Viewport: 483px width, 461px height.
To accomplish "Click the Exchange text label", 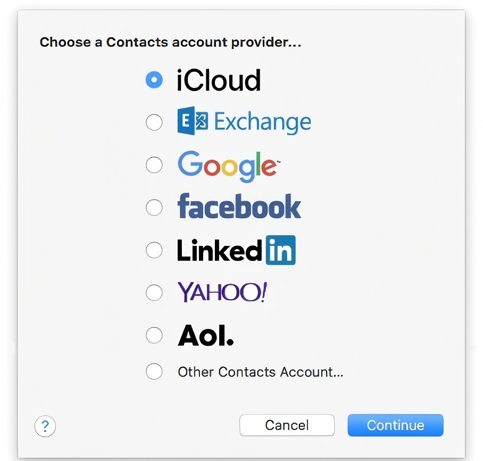I will [262, 122].
